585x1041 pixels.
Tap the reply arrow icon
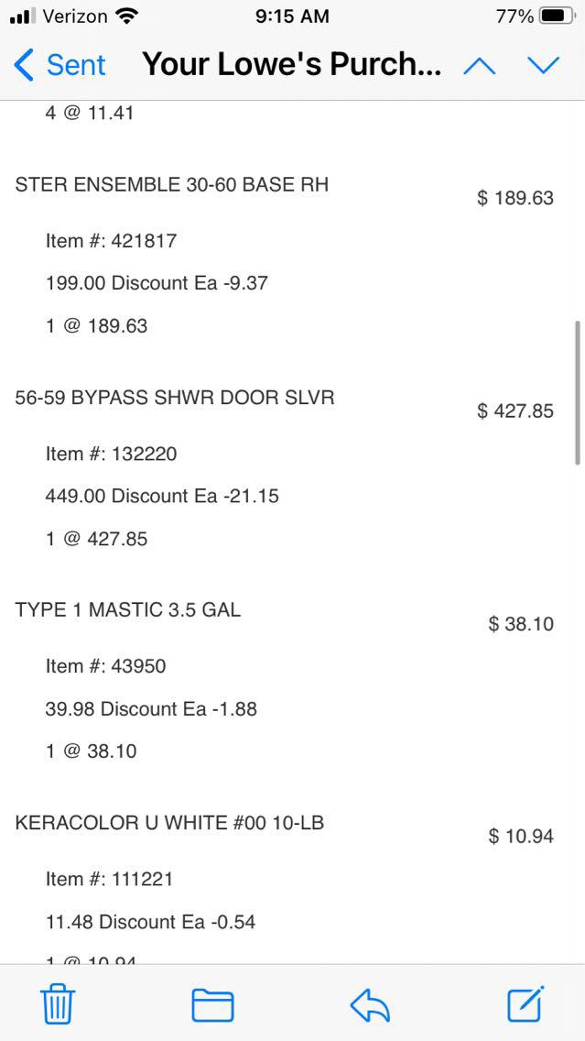coord(370,1005)
